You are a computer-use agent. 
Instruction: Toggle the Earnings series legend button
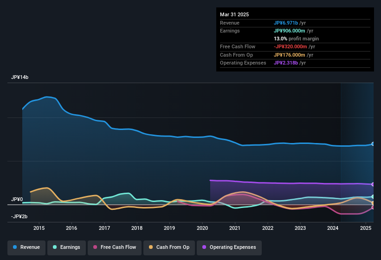coord(66,247)
